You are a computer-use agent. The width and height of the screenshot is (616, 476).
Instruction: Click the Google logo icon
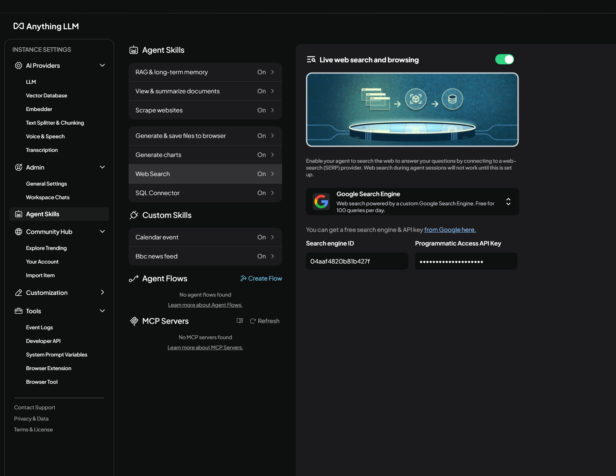pos(321,202)
